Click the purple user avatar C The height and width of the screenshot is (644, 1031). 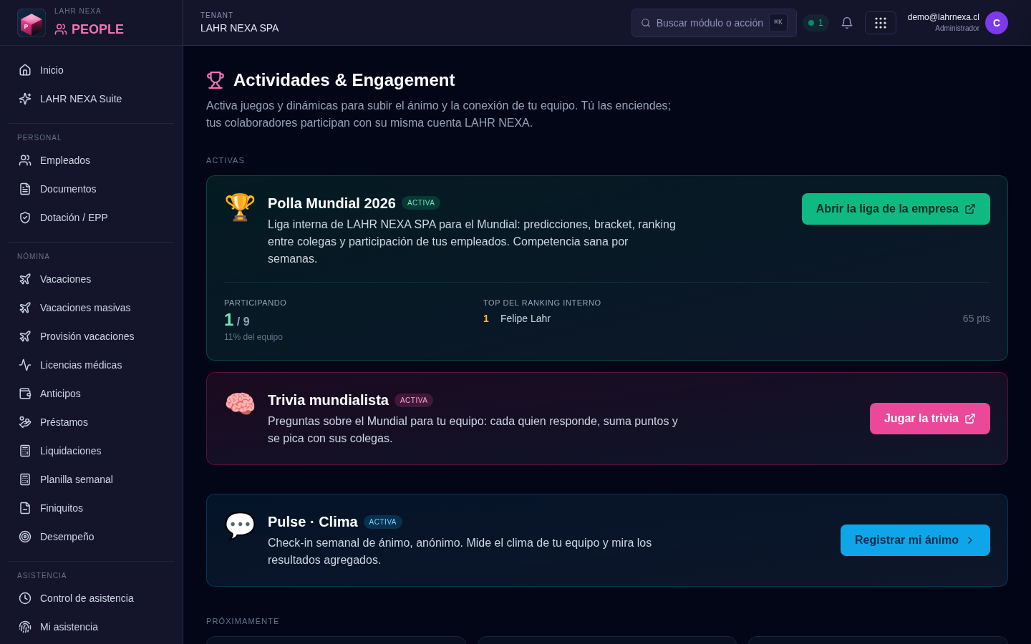pos(997,23)
